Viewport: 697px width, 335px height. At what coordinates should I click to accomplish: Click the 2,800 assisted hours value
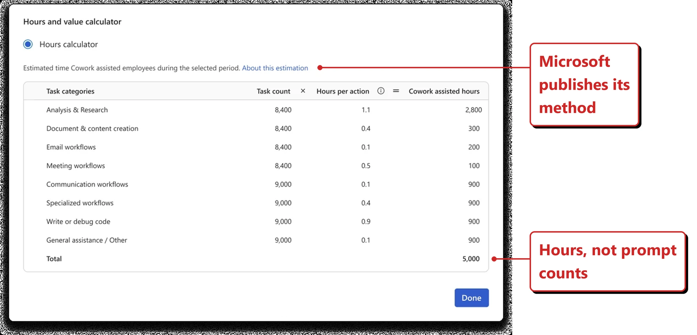point(473,110)
